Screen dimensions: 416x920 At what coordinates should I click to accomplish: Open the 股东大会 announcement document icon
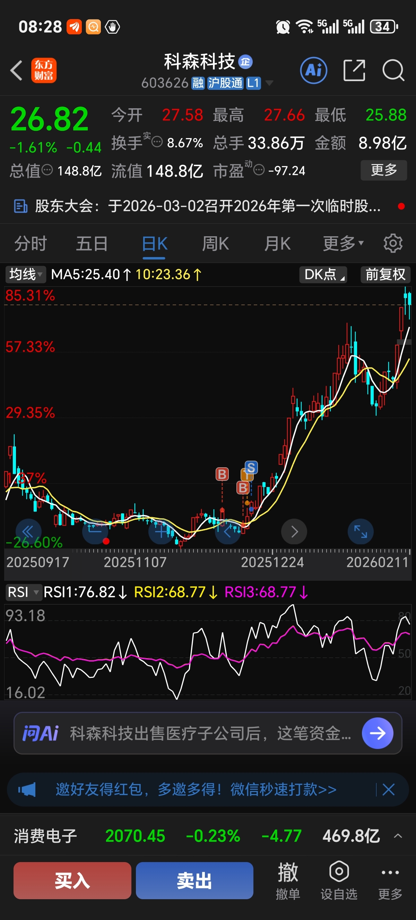[21, 206]
